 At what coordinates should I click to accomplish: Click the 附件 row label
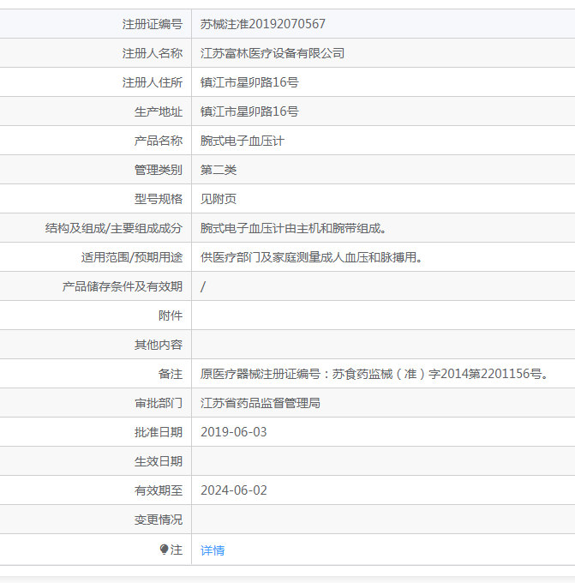(x=171, y=316)
